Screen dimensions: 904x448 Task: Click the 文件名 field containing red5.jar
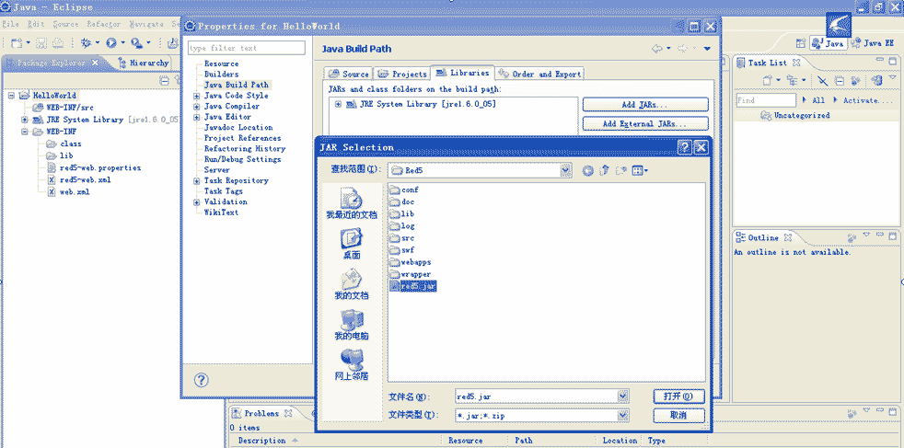[536, 396]
